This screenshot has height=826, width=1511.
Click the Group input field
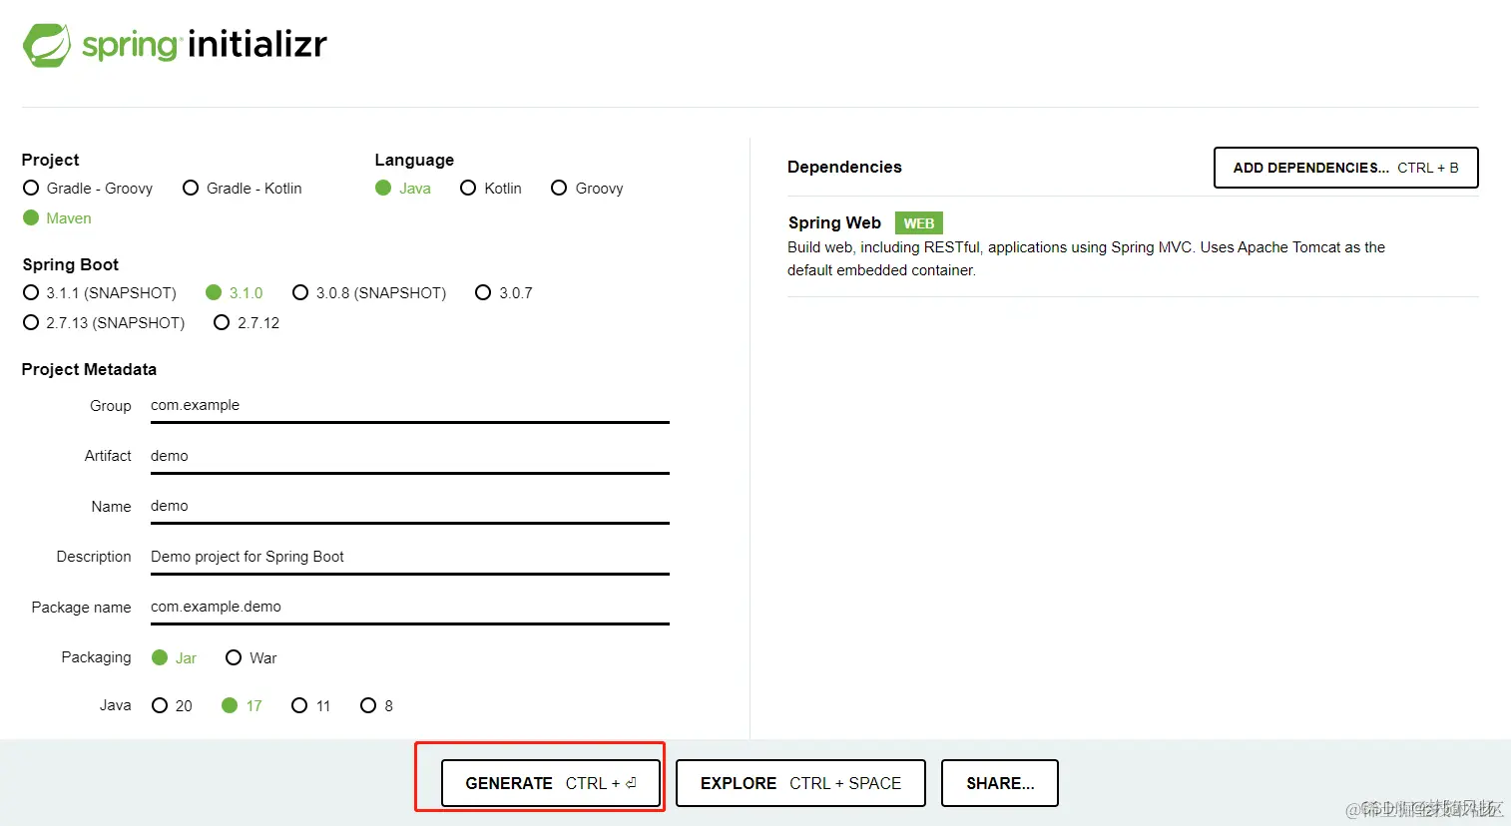(x=409, y=406)
